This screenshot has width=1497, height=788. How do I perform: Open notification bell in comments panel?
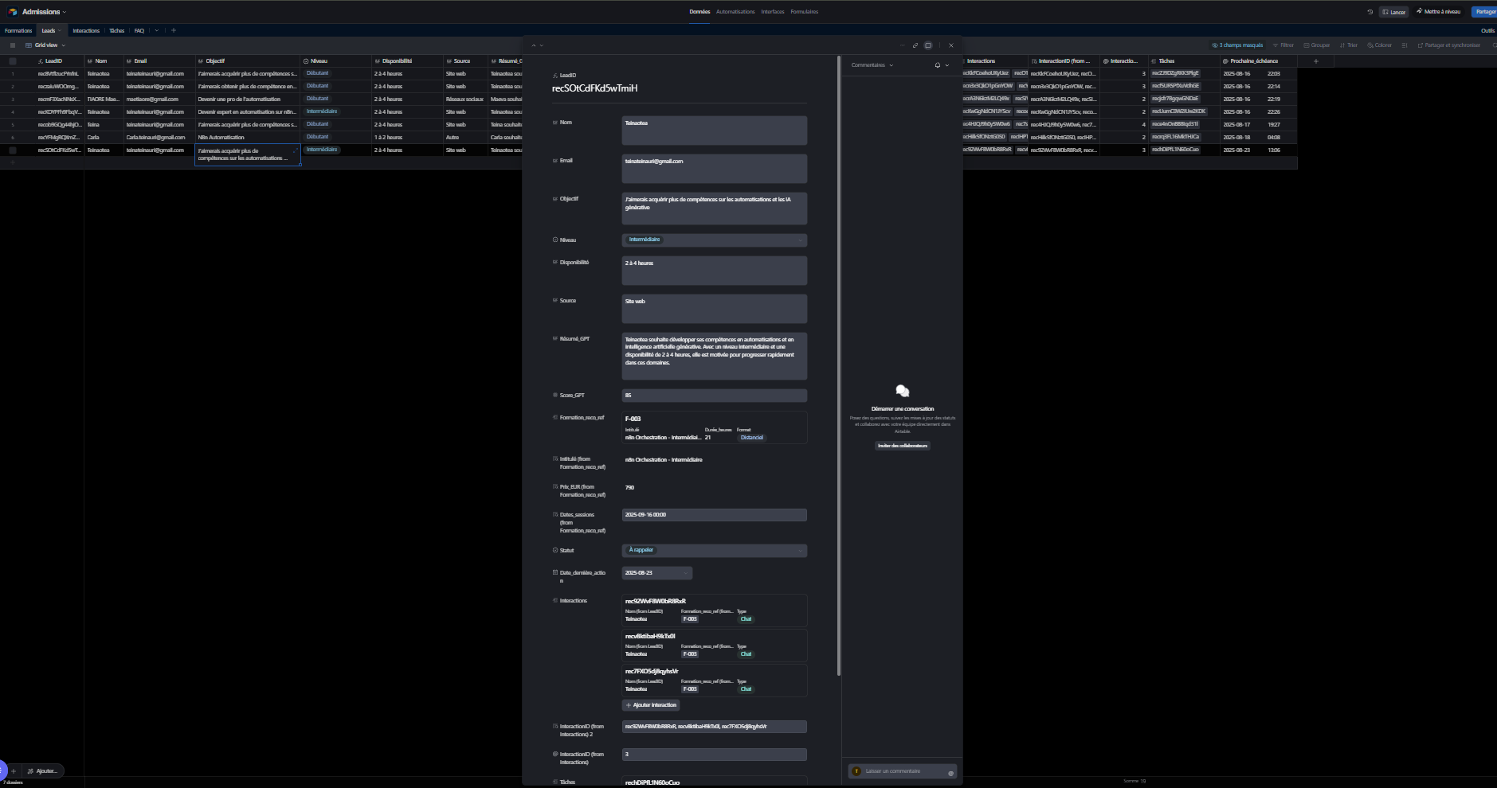pyautogui.click(x=938, y=65)
